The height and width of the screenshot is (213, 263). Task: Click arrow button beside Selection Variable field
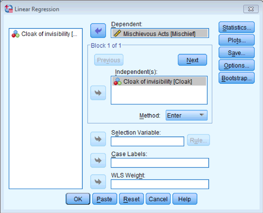[x=98, y=139]
